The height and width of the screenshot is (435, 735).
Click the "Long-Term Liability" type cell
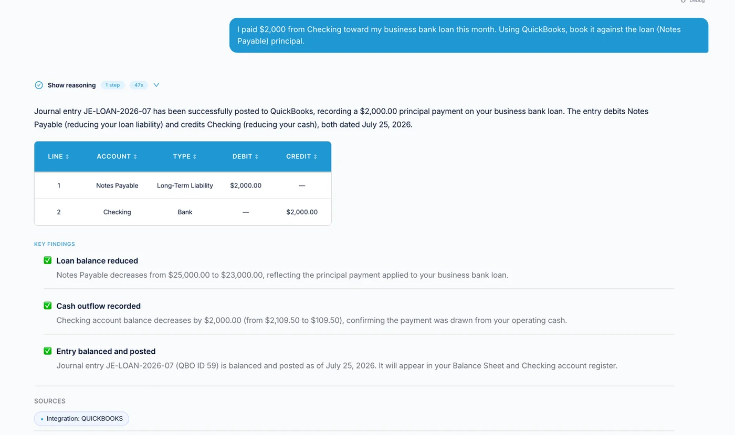point(185,186)
